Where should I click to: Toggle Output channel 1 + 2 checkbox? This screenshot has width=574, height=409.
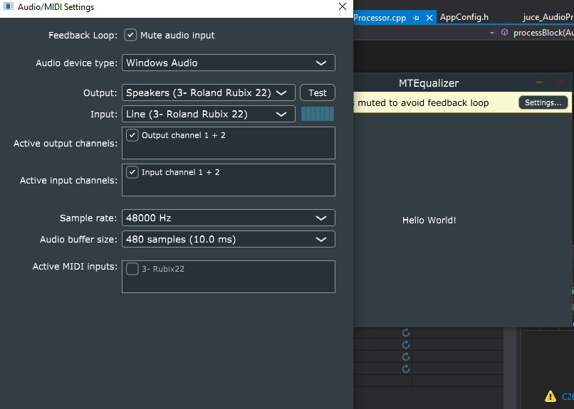(132, 135)
